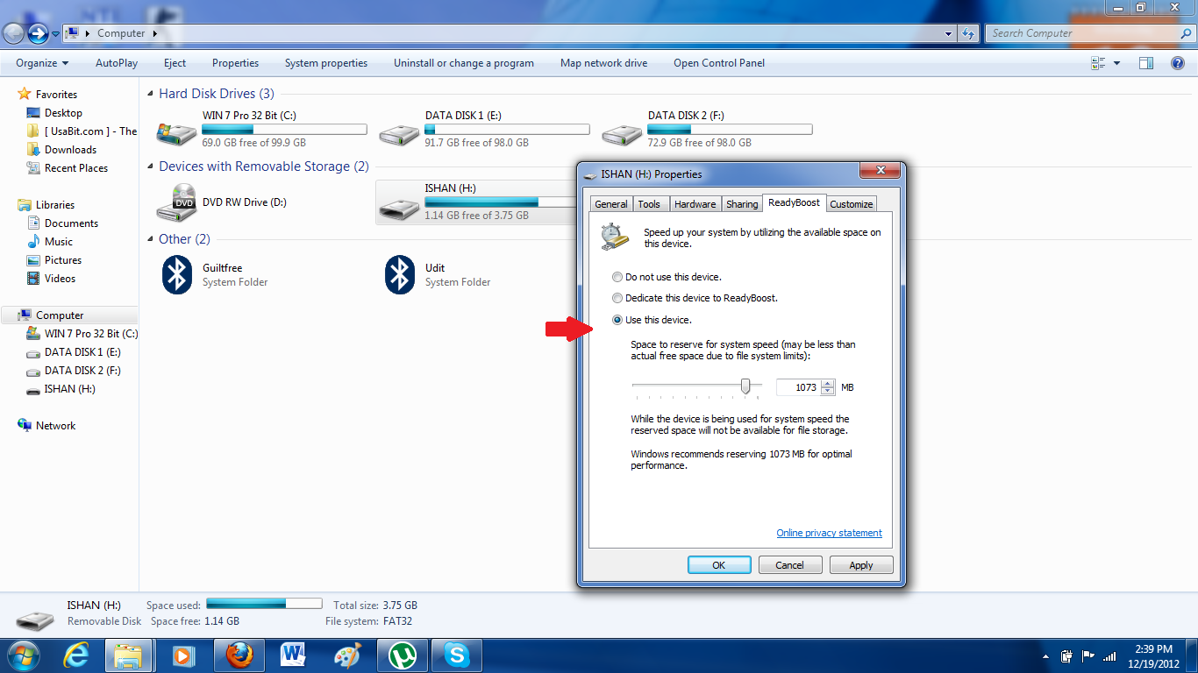
Task: Show the Preview pane
Action: pyautogui.click(x=1145, y=62)
